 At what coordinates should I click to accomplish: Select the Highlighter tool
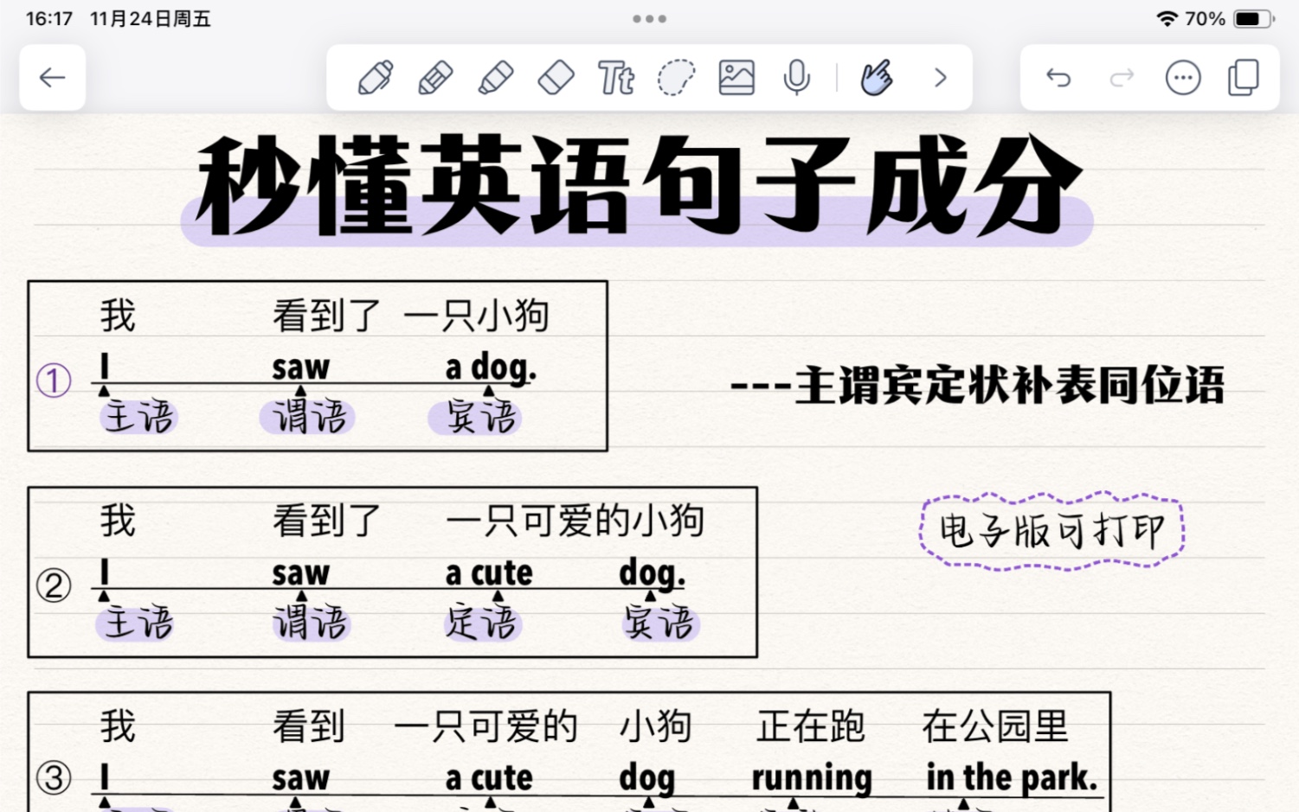pos(496,78)
